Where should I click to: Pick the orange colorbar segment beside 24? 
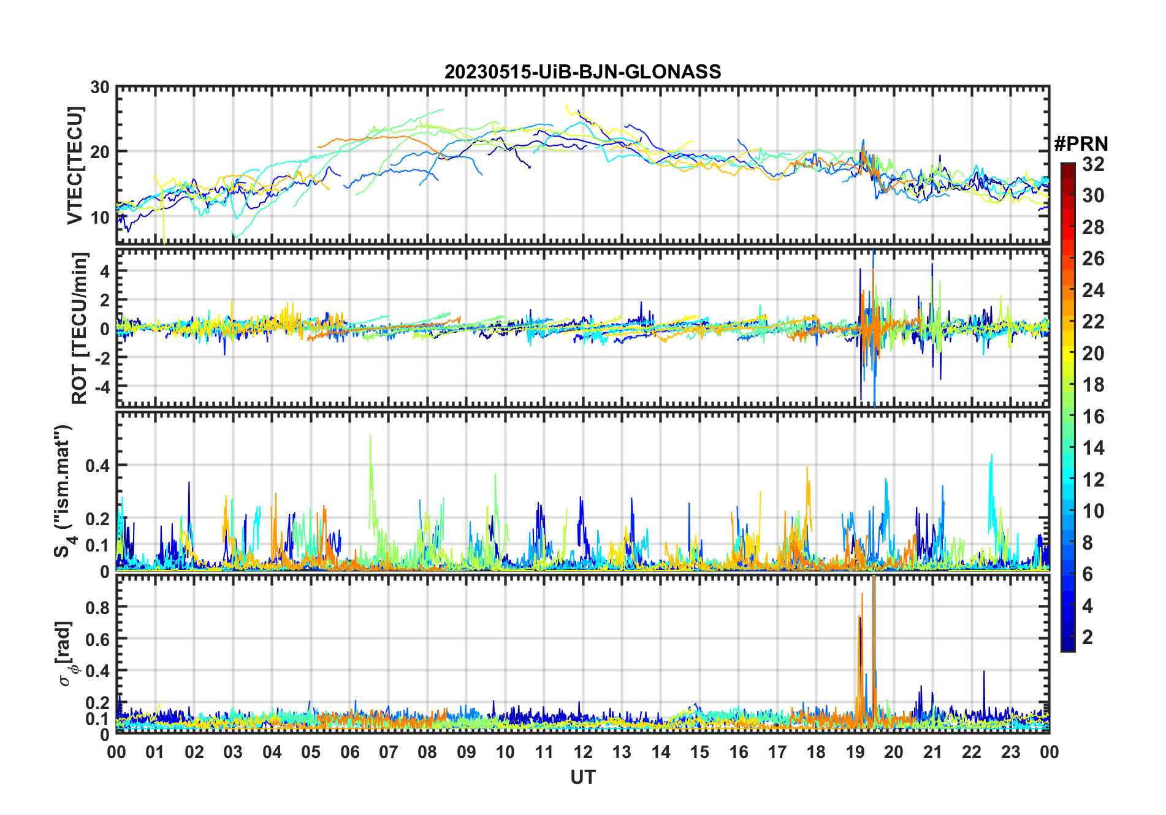1068,290
